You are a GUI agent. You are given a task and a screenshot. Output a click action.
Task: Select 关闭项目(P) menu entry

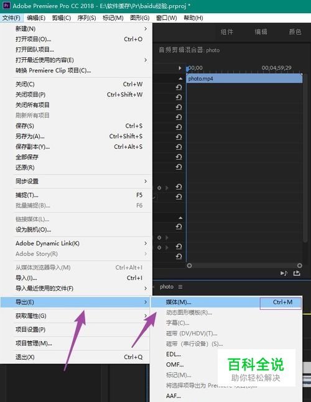point(76,95)
